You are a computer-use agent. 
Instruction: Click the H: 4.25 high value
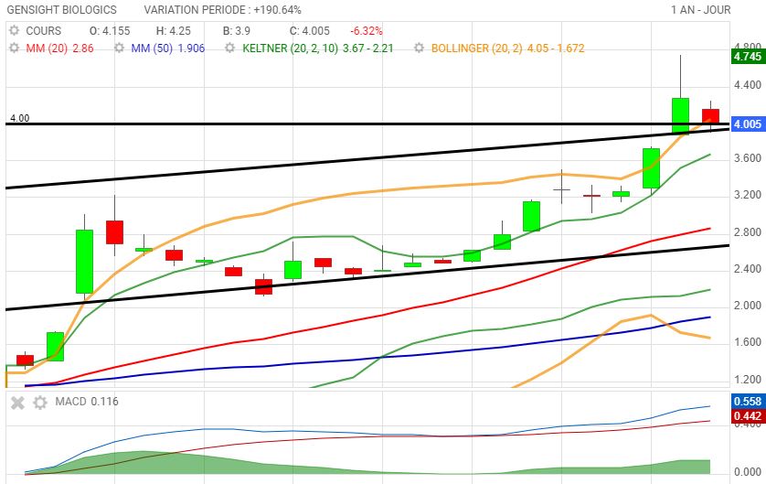174,31
